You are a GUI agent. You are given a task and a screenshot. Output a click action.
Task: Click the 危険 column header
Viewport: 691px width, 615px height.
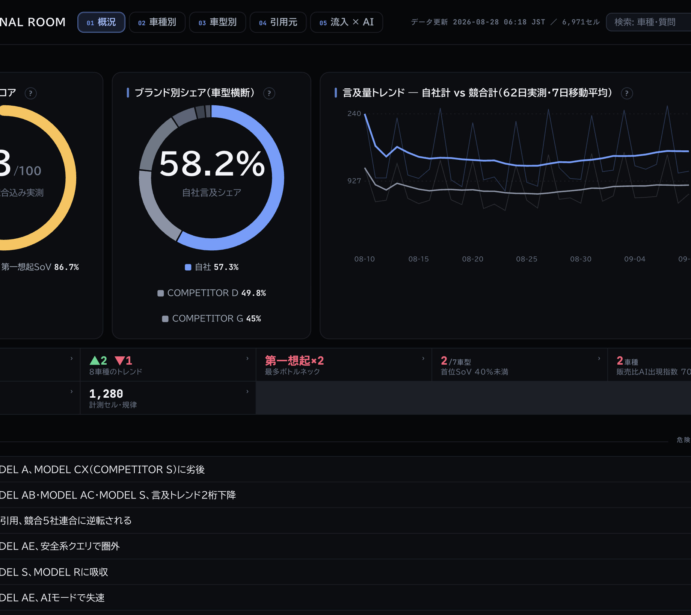[683, 440]
